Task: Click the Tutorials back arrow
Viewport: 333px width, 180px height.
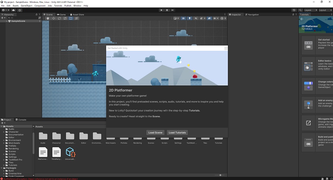Action: point(302,19)
